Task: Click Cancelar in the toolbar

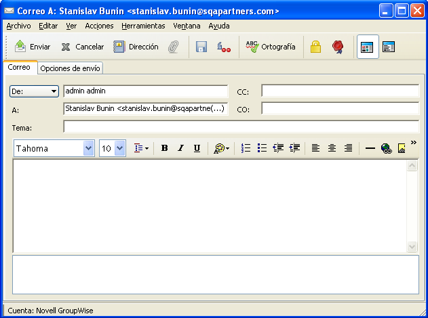Action: 83,47
